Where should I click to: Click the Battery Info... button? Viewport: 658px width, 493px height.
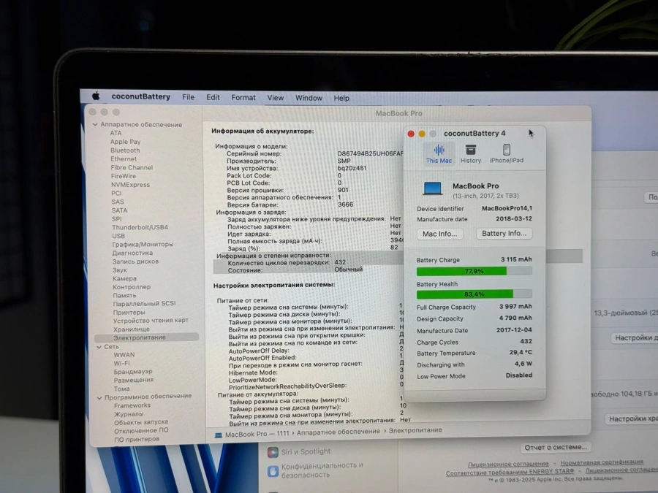504,234
